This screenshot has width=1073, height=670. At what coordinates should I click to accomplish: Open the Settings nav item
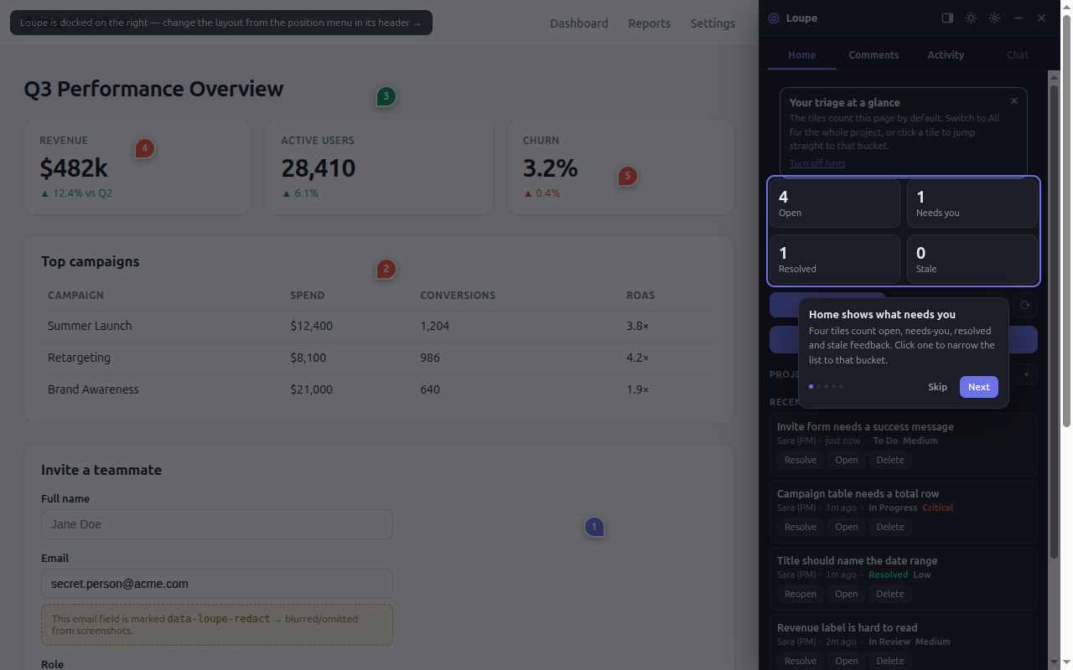713,23
